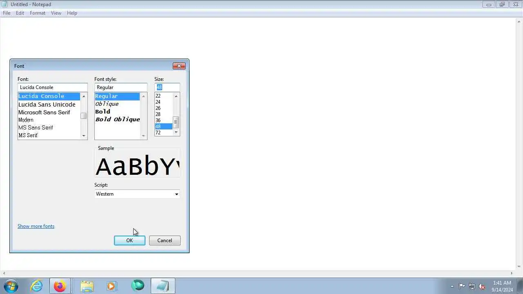Open the File menu
The height and width of the screenshot is (294, 523).
(7, 13)
